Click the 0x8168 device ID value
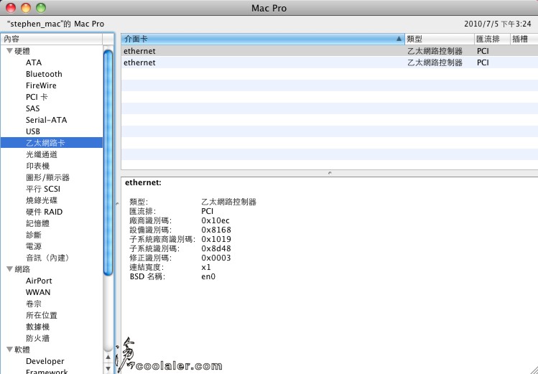The width and height of the screenshot is (538, 374). pyautogui.click(x=216, y=230)
